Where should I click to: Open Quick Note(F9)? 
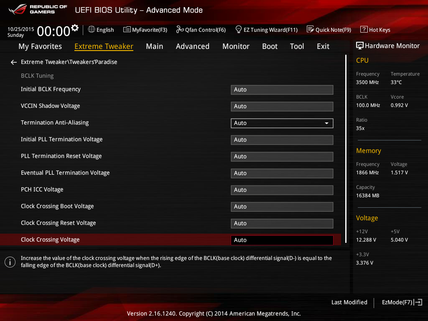click(329, 30)
